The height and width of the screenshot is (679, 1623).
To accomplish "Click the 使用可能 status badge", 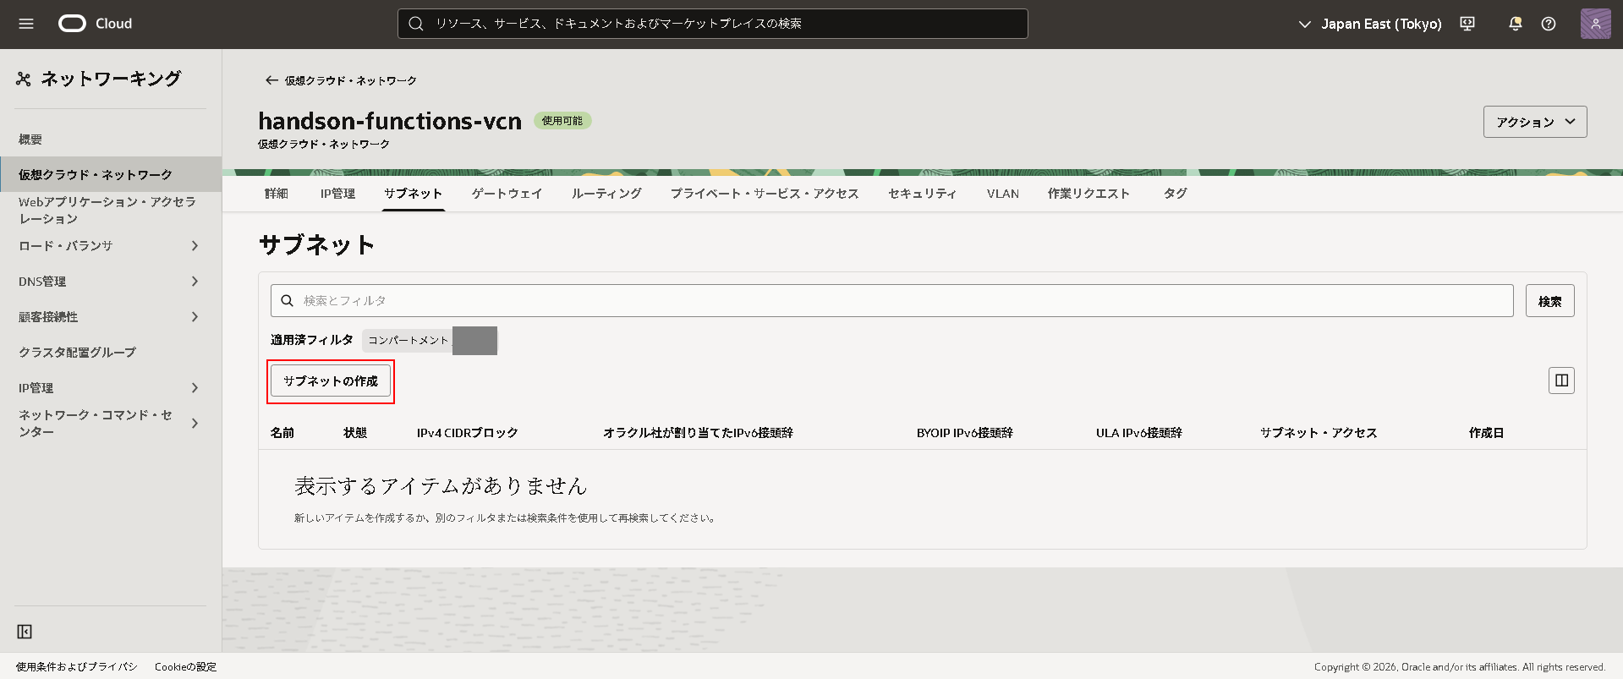I will pyautogui.click(x=562, y=121).
